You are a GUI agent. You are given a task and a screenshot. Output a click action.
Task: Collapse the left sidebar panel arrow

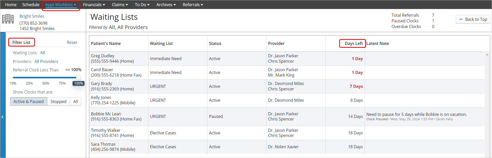[x=3, y=117]
